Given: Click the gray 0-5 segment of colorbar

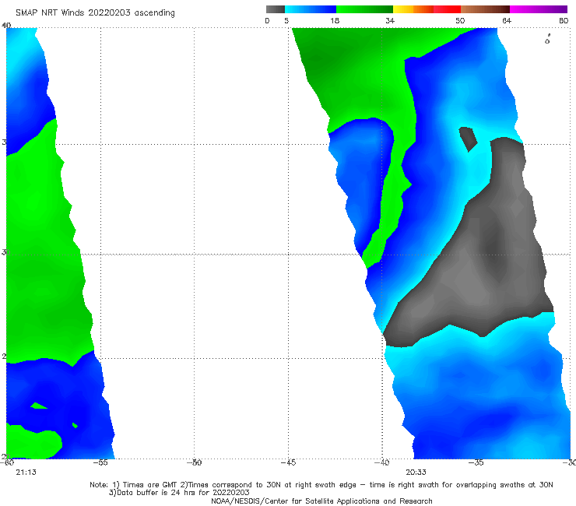Looking at the screenshot, I should point(275,9).
